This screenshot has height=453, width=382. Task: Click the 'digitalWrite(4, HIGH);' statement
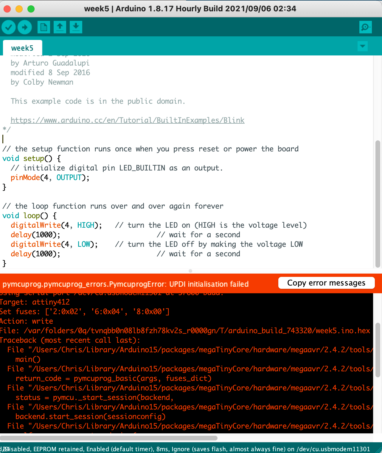point(56,225)
